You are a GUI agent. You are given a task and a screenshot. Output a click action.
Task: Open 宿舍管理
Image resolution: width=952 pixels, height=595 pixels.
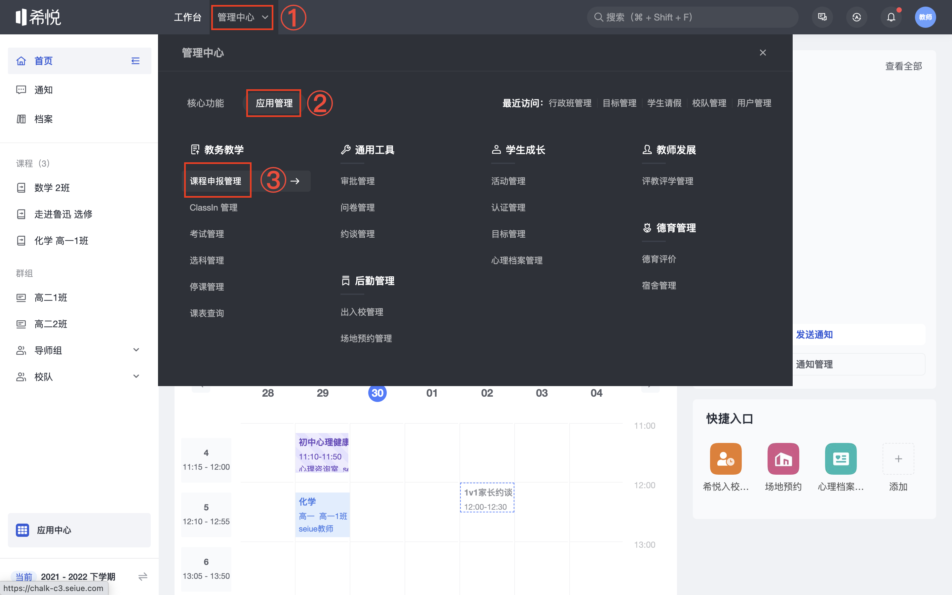[x=659, y=285]
